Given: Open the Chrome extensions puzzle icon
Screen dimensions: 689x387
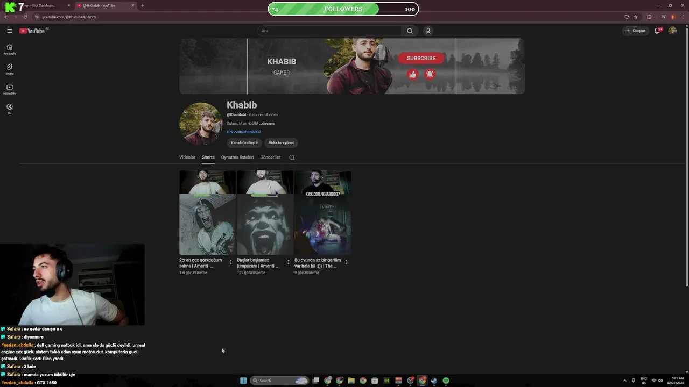Looking at the screenshot, I should tap(649, 17).
